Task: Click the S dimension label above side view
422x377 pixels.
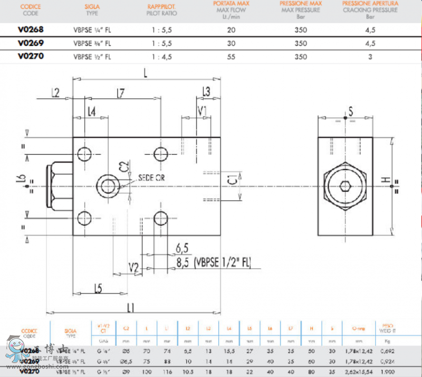Action: coord(350,111)
